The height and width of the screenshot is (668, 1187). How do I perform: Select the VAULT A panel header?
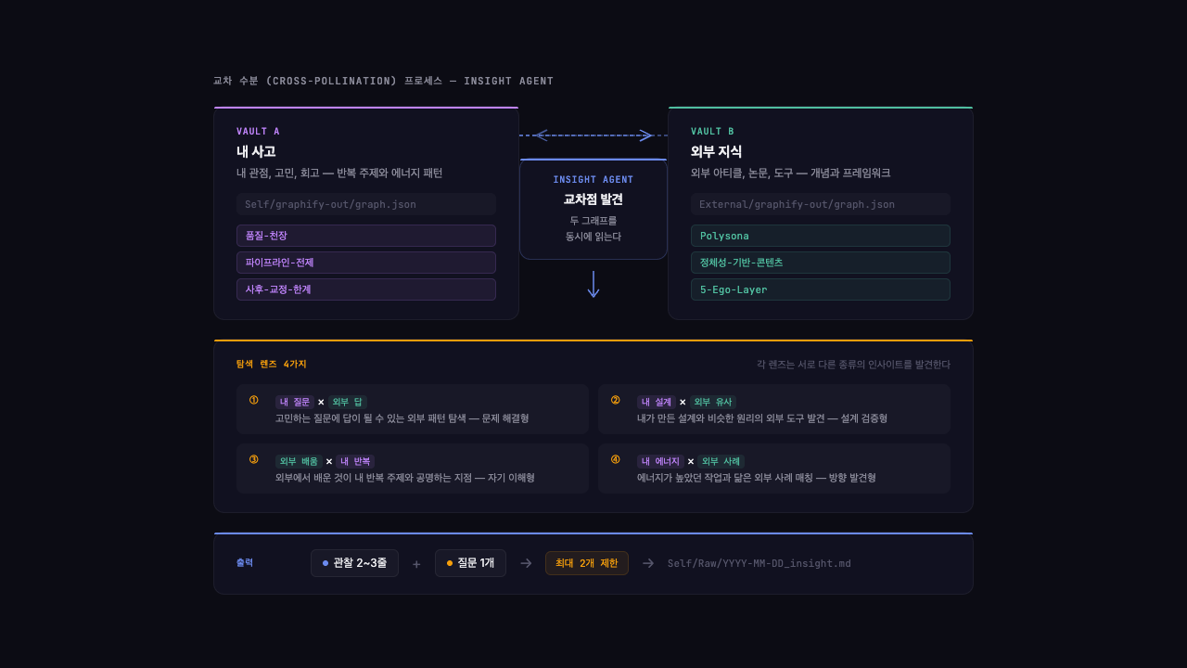point(259,131)
